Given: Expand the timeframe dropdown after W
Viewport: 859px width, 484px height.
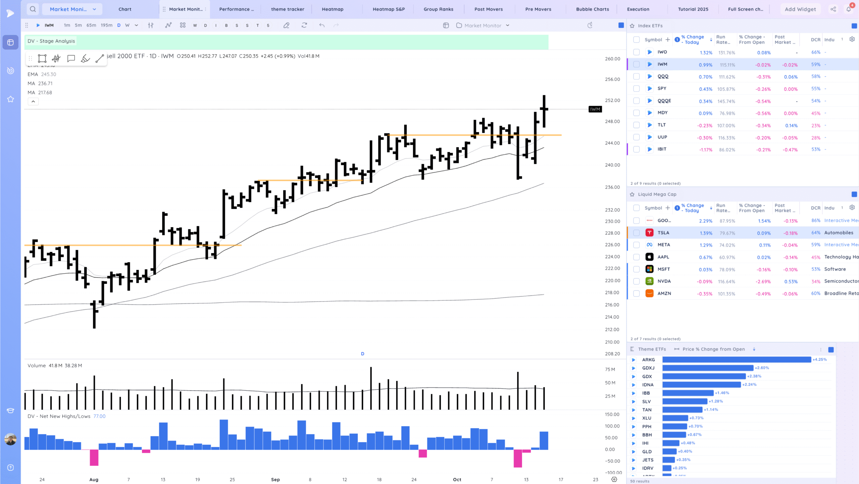Looking at the screenshot, I should (x=136, y=25).
